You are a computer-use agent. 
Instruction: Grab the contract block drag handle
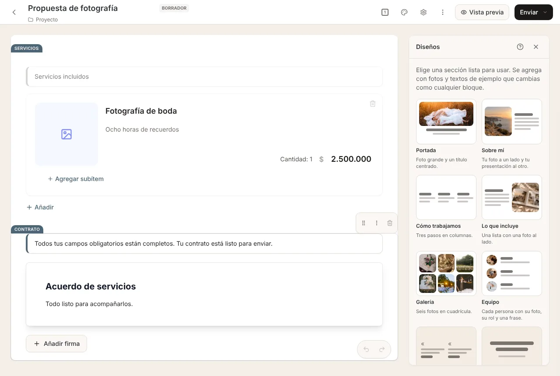pos(364,223)
